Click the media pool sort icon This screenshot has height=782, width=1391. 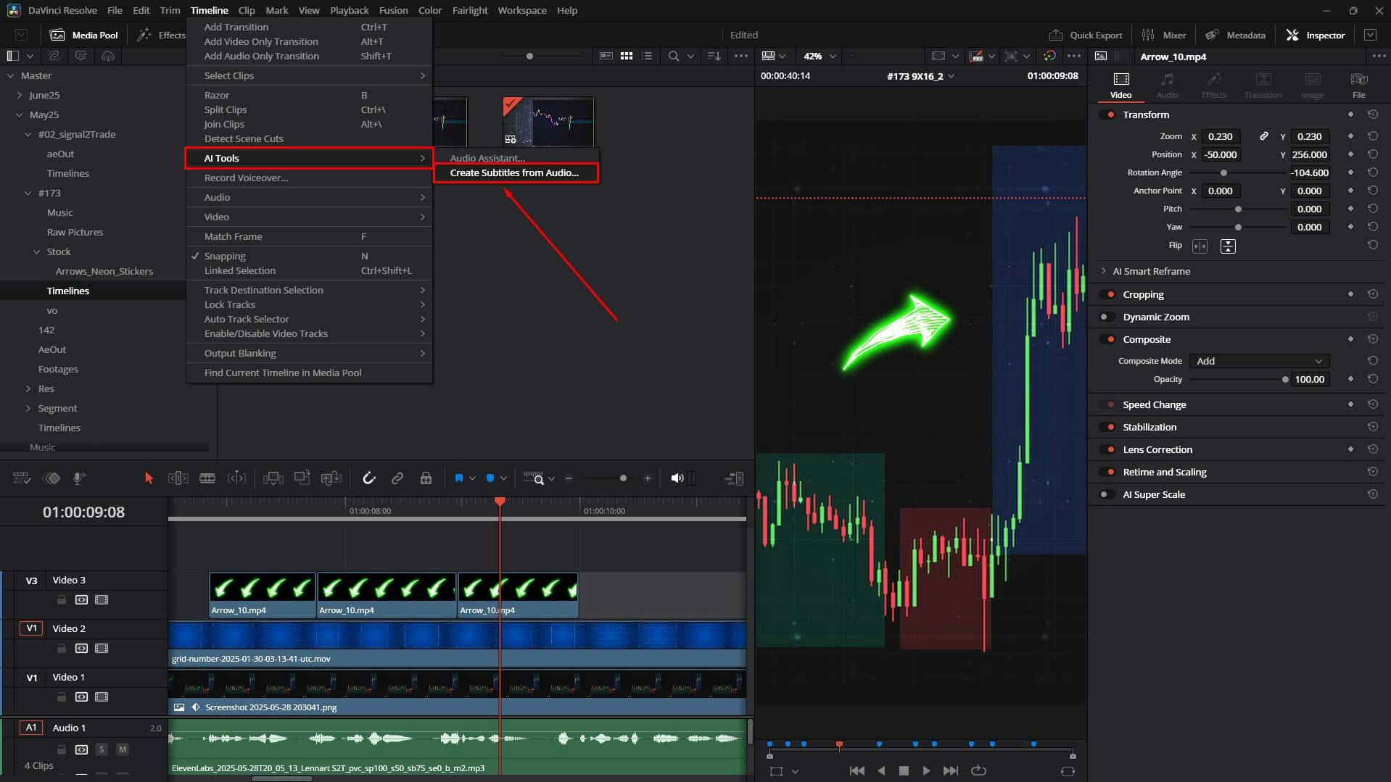pyautogui.click(x=714, y=56)
